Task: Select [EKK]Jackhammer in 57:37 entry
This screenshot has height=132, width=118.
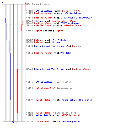Action: tap(70, 23)
